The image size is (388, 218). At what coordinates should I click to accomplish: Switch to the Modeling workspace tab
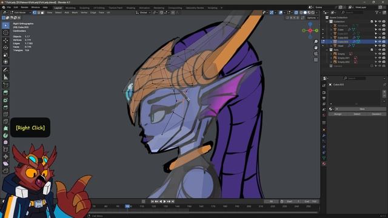pyautogui.click(x=70, y=8)
